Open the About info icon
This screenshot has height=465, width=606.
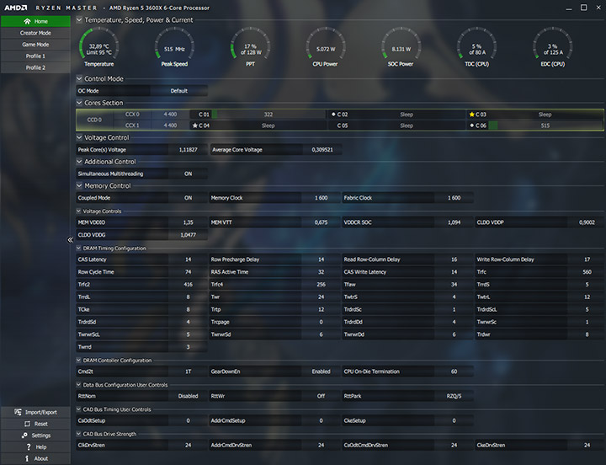click(27, 458)
